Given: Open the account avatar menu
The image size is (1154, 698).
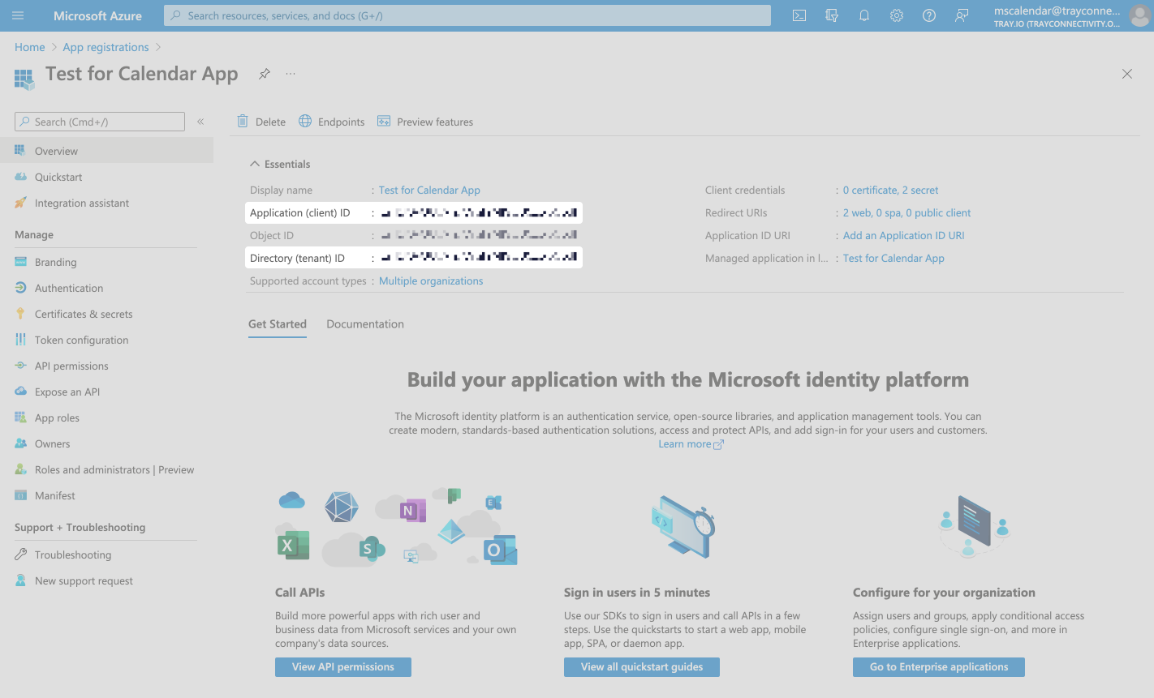Looking at the screenshot, I should tap(1139, 15).
